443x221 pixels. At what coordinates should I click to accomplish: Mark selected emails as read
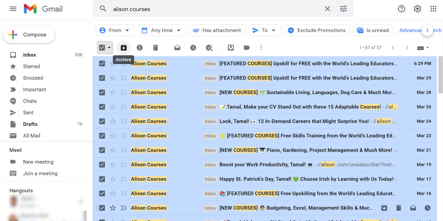[177, 48]
